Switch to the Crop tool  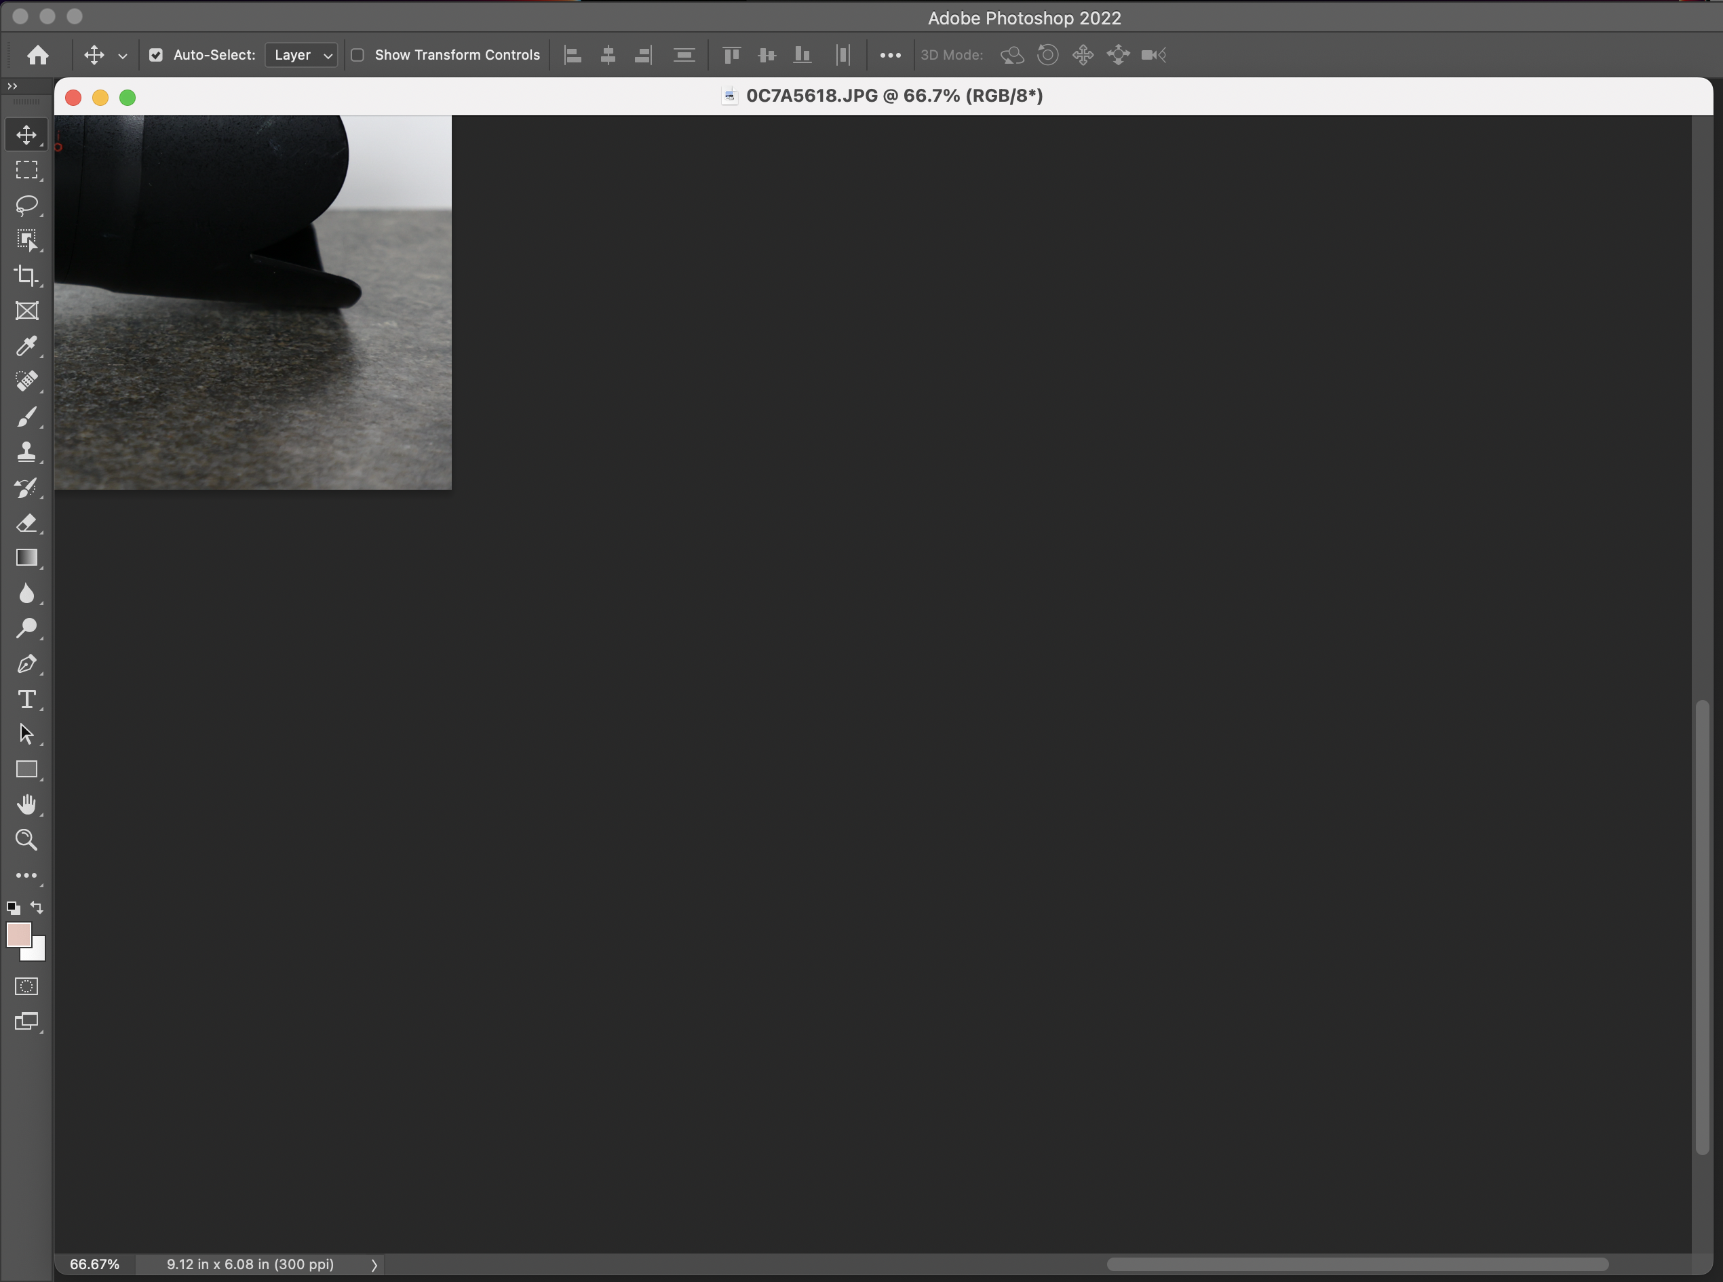27,275
